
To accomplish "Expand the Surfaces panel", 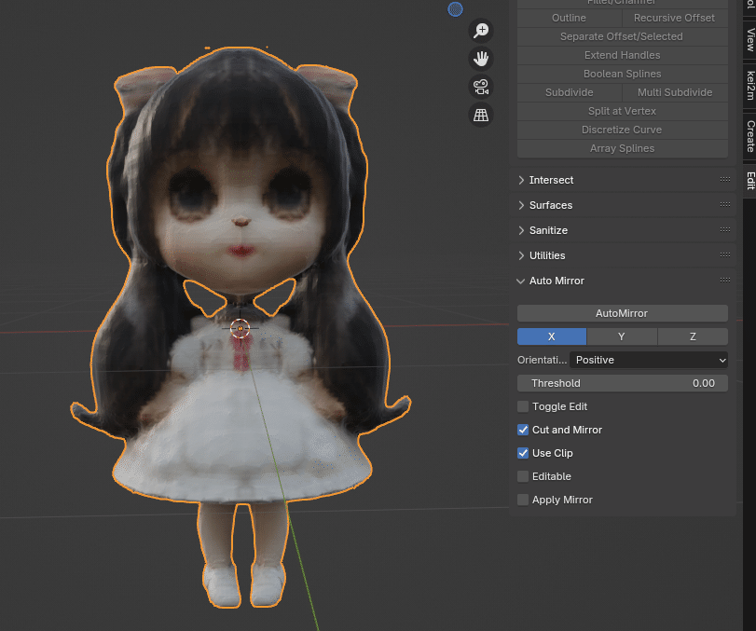I will 521,205.
